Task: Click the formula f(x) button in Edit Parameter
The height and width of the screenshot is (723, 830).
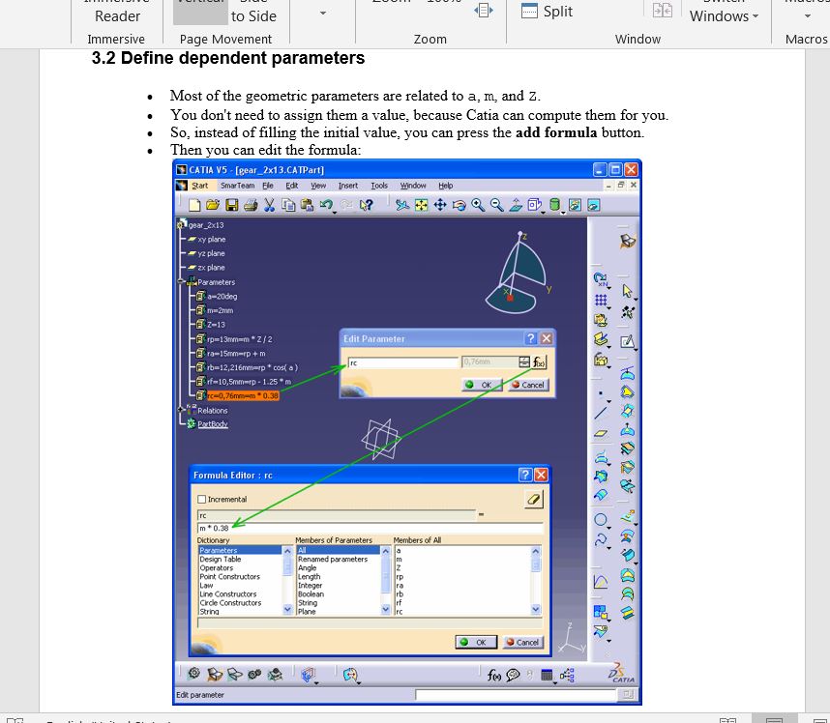Action: click(x=540, y=362)
